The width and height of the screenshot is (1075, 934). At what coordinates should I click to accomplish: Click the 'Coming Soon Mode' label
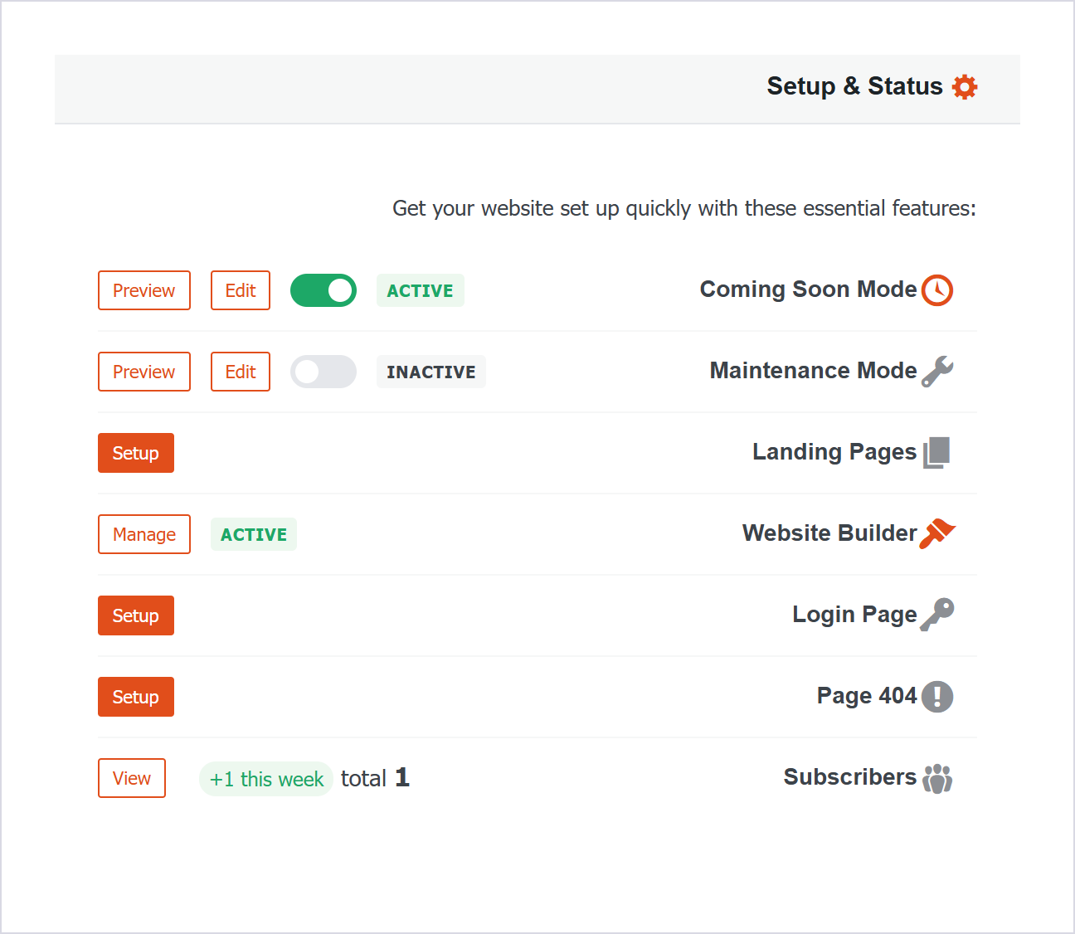point(809,289)
